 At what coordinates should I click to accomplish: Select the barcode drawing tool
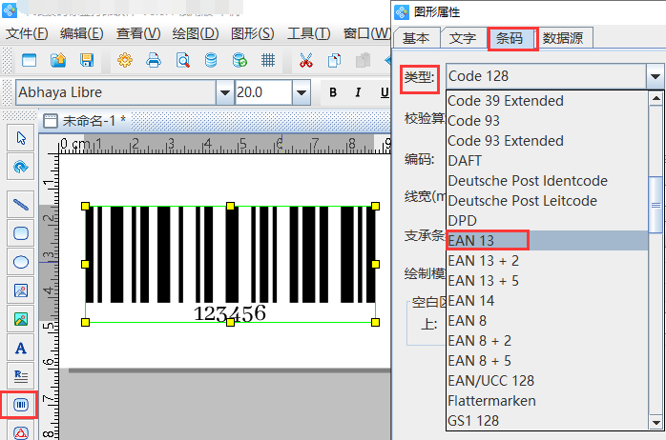pos(21,405)
